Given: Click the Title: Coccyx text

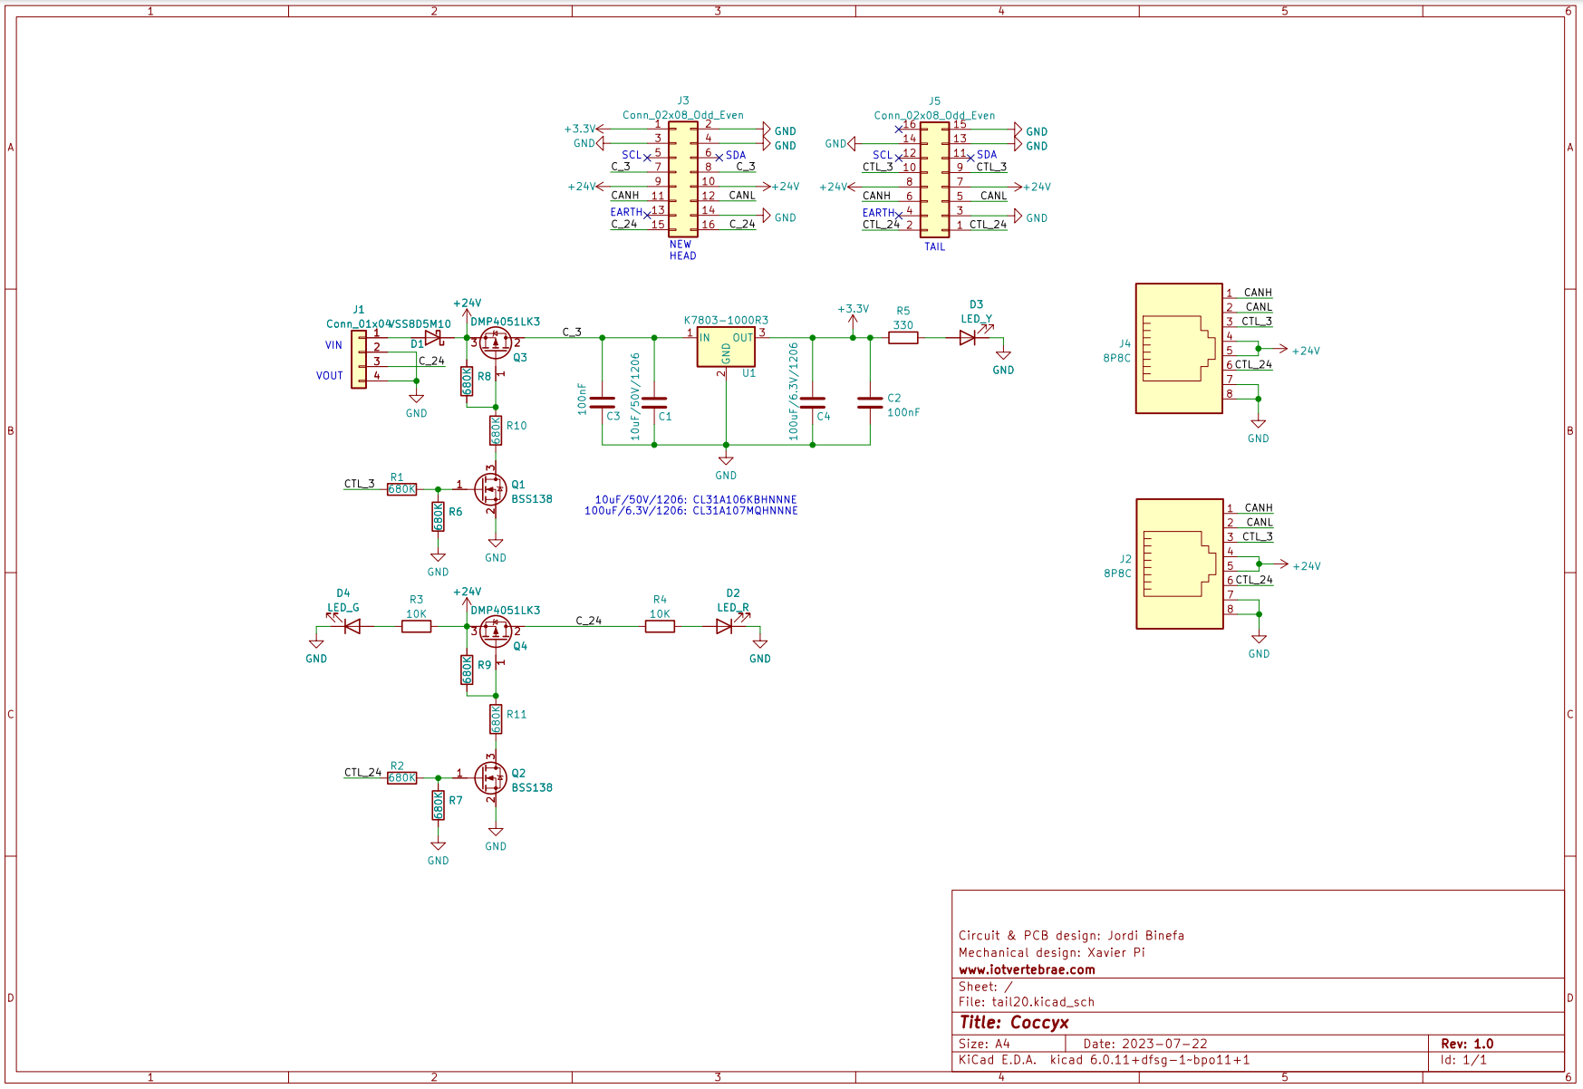Looking at the screenshot, I should click(x=1014, y=1023).
